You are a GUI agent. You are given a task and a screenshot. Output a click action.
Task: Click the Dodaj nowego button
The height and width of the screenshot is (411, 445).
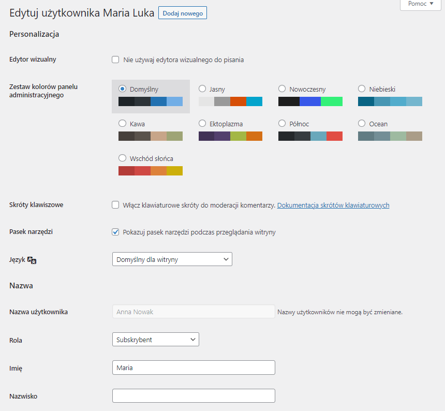pos(183,13)
